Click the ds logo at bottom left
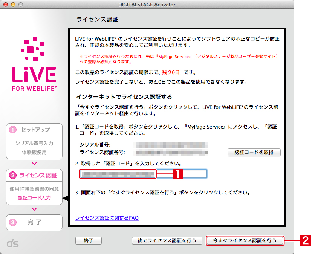The width and height of the screenshot is (312, 254). click(x=13, y=243)
